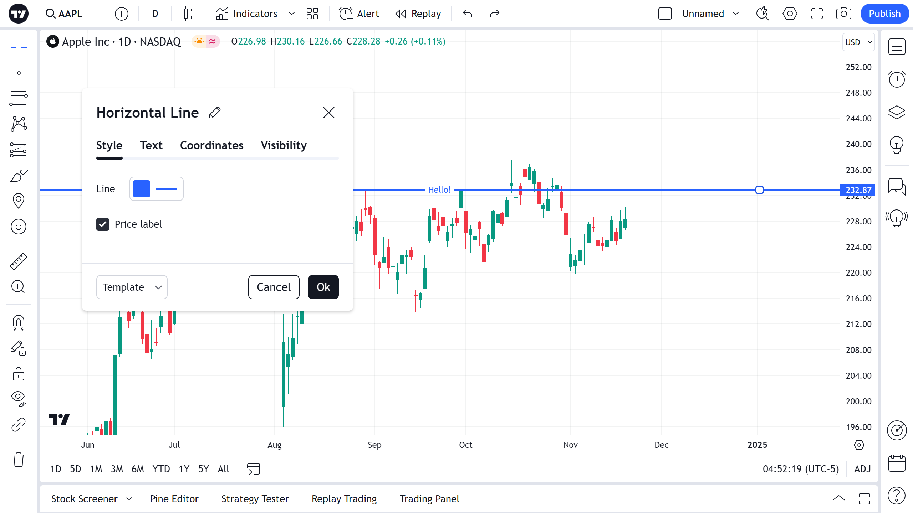Screen dimensions: 913x513
Task: Select the ruler measure tool
Action: point(18,261)
